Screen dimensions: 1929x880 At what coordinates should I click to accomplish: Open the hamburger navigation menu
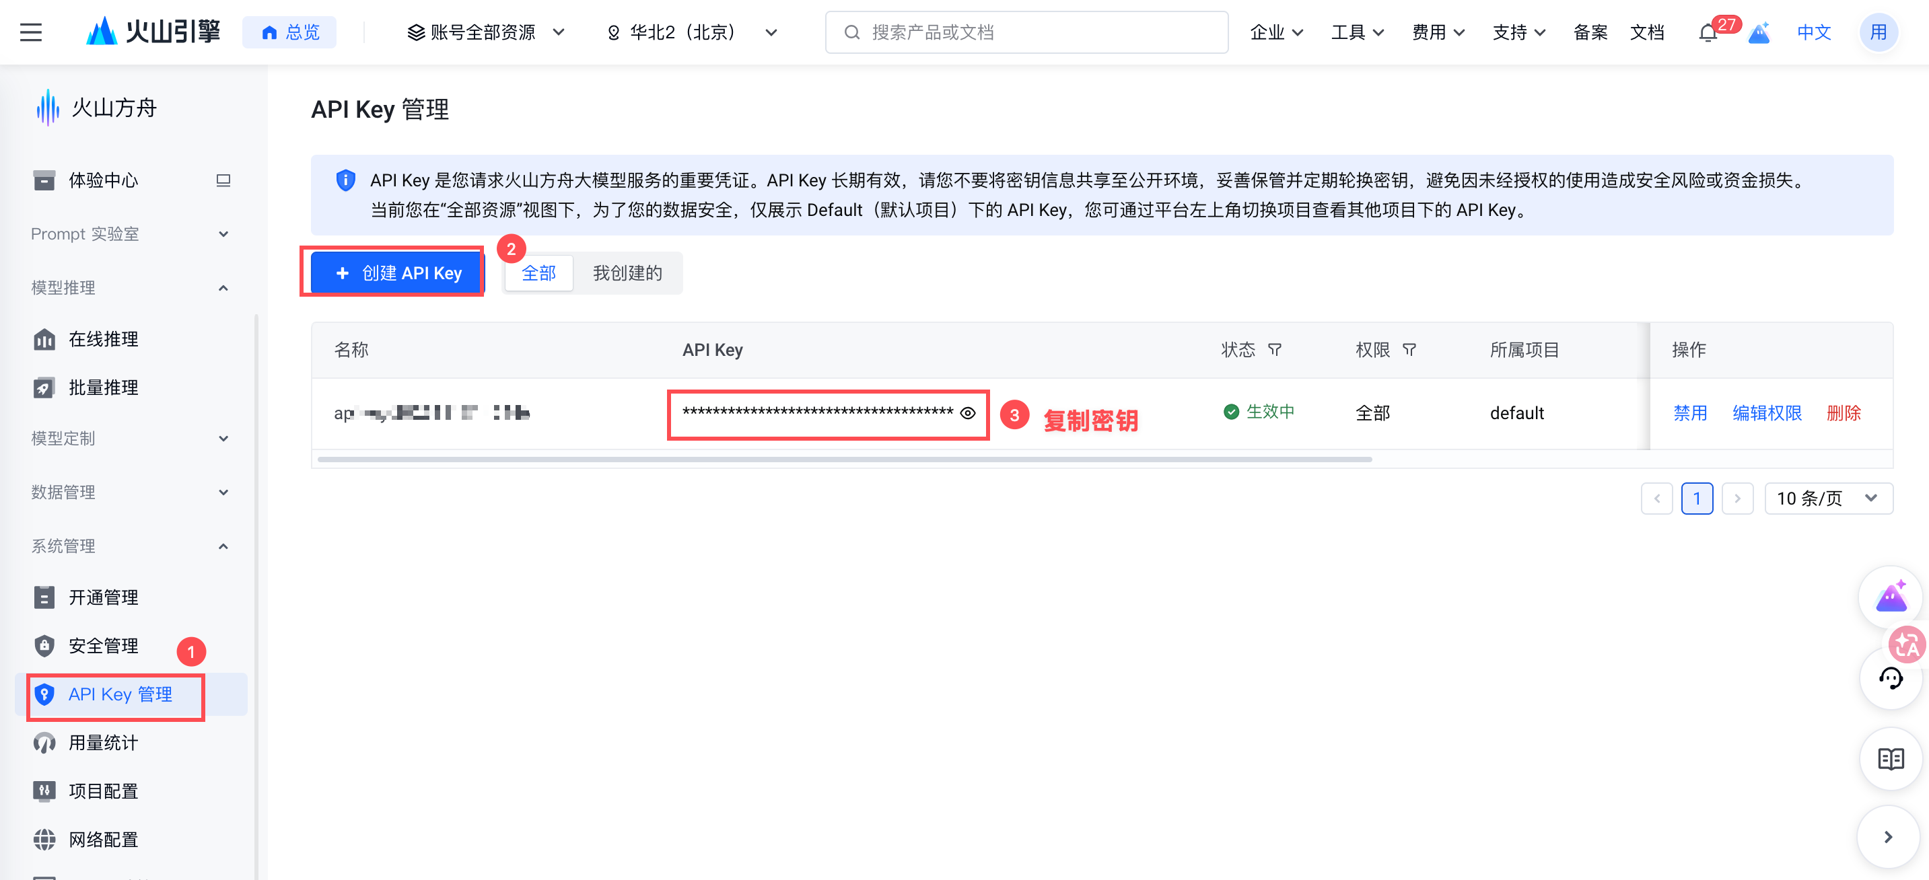coord(31,32)
